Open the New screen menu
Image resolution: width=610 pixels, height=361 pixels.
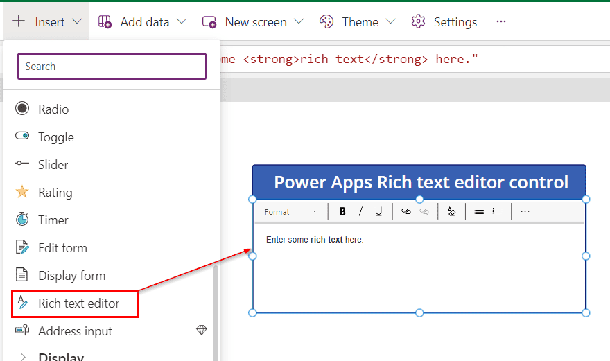pyautogui.click(x=253, y=21)
